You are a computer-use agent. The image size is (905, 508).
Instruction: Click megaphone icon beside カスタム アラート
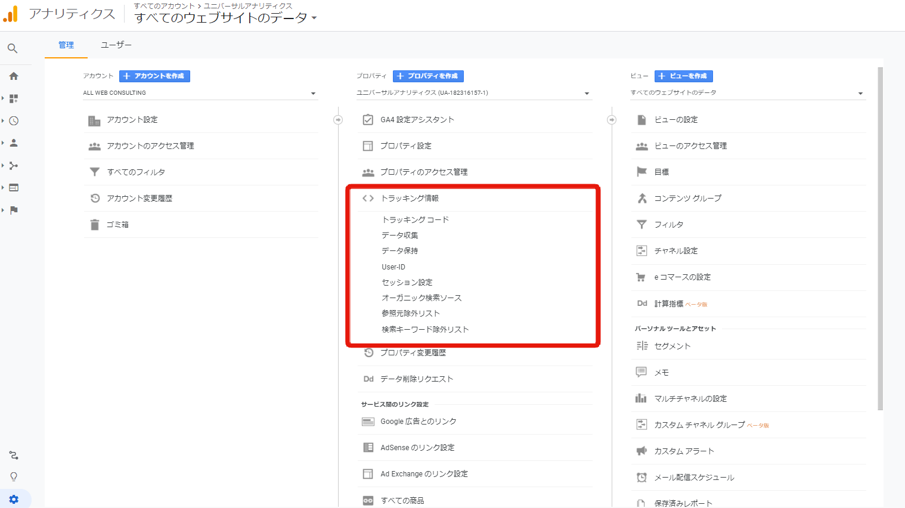point(641,451)
